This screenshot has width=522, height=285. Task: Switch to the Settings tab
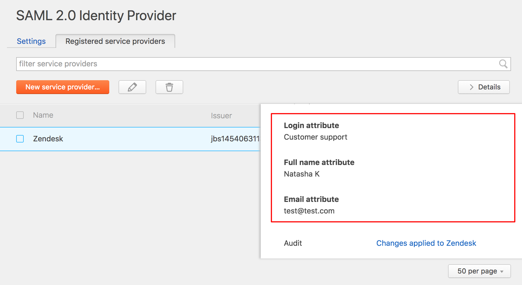pos(31,41)
